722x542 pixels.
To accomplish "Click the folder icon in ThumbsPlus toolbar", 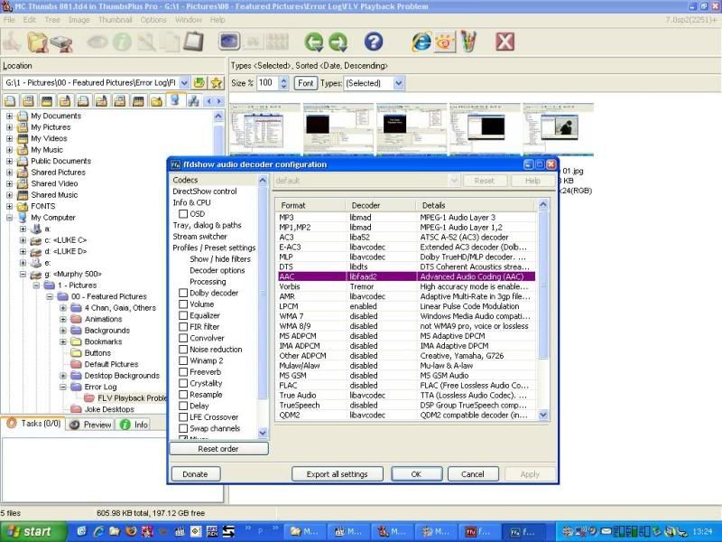I will tap(37, 42).
